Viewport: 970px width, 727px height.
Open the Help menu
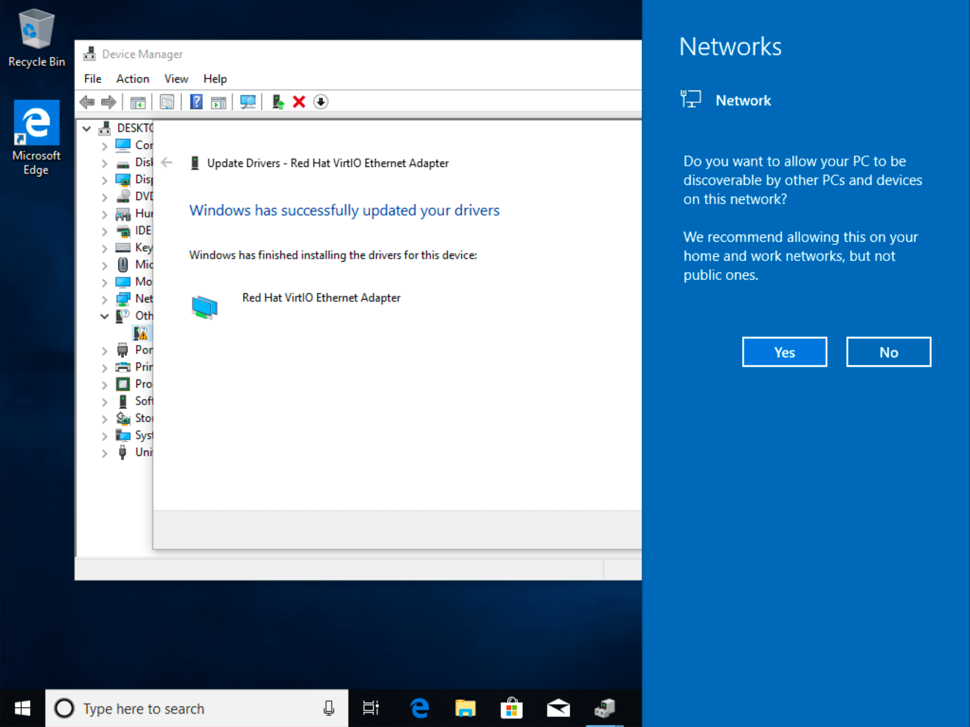click(215, 78)
